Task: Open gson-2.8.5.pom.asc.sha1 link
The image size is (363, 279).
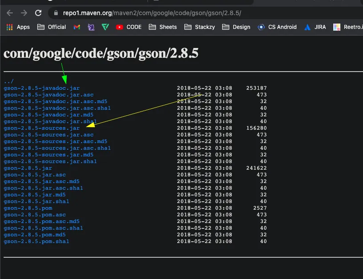Action: tap(43, 228)
